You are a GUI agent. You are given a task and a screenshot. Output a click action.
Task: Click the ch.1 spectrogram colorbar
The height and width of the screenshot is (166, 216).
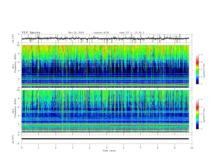(x=197, y=69)
